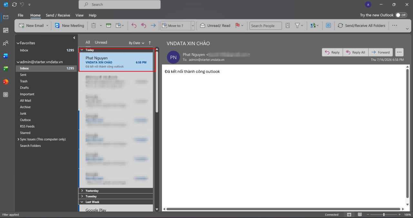Viewport: 413px width, 218px height.
Task: Click the All Apps grid icon in the ribbon
Action: (x=328, y=26)
